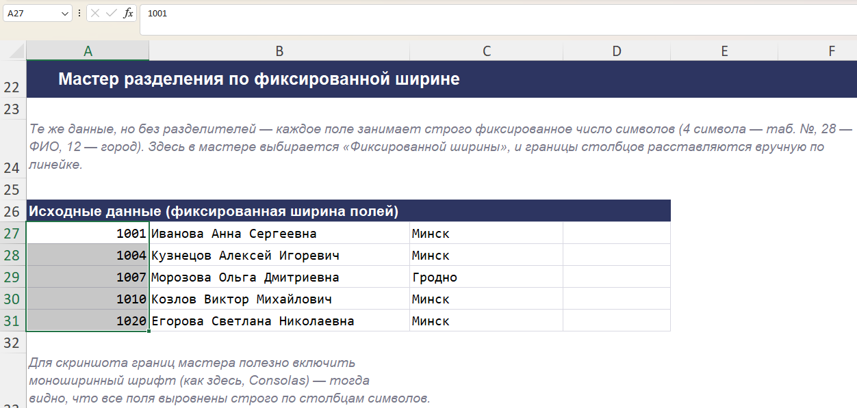
Task: Click 'Минск' in the Егорова row
Action: click(486, 321)
